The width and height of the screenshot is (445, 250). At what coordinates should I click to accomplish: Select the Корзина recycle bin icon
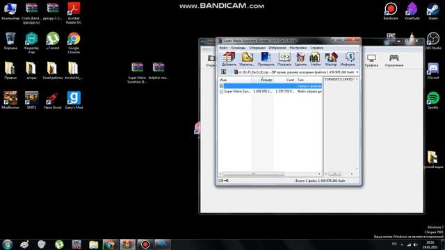click(x=10, y=41)
